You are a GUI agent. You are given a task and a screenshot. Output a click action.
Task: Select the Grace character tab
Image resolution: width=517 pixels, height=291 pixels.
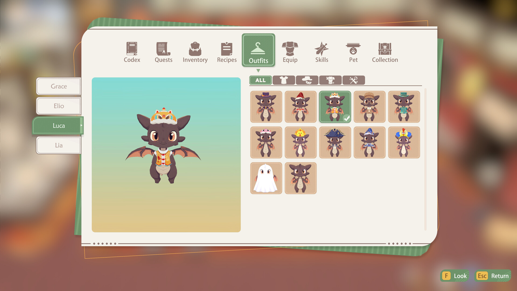[x=58, y=86]
